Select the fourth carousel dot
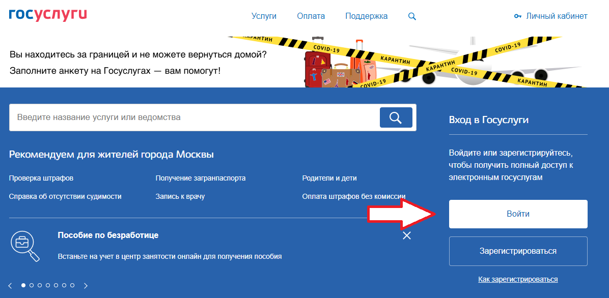This screenshot has width=609, height=298. coord(48,285)
